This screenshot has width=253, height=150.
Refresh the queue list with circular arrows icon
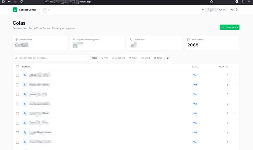click(168, 58)
